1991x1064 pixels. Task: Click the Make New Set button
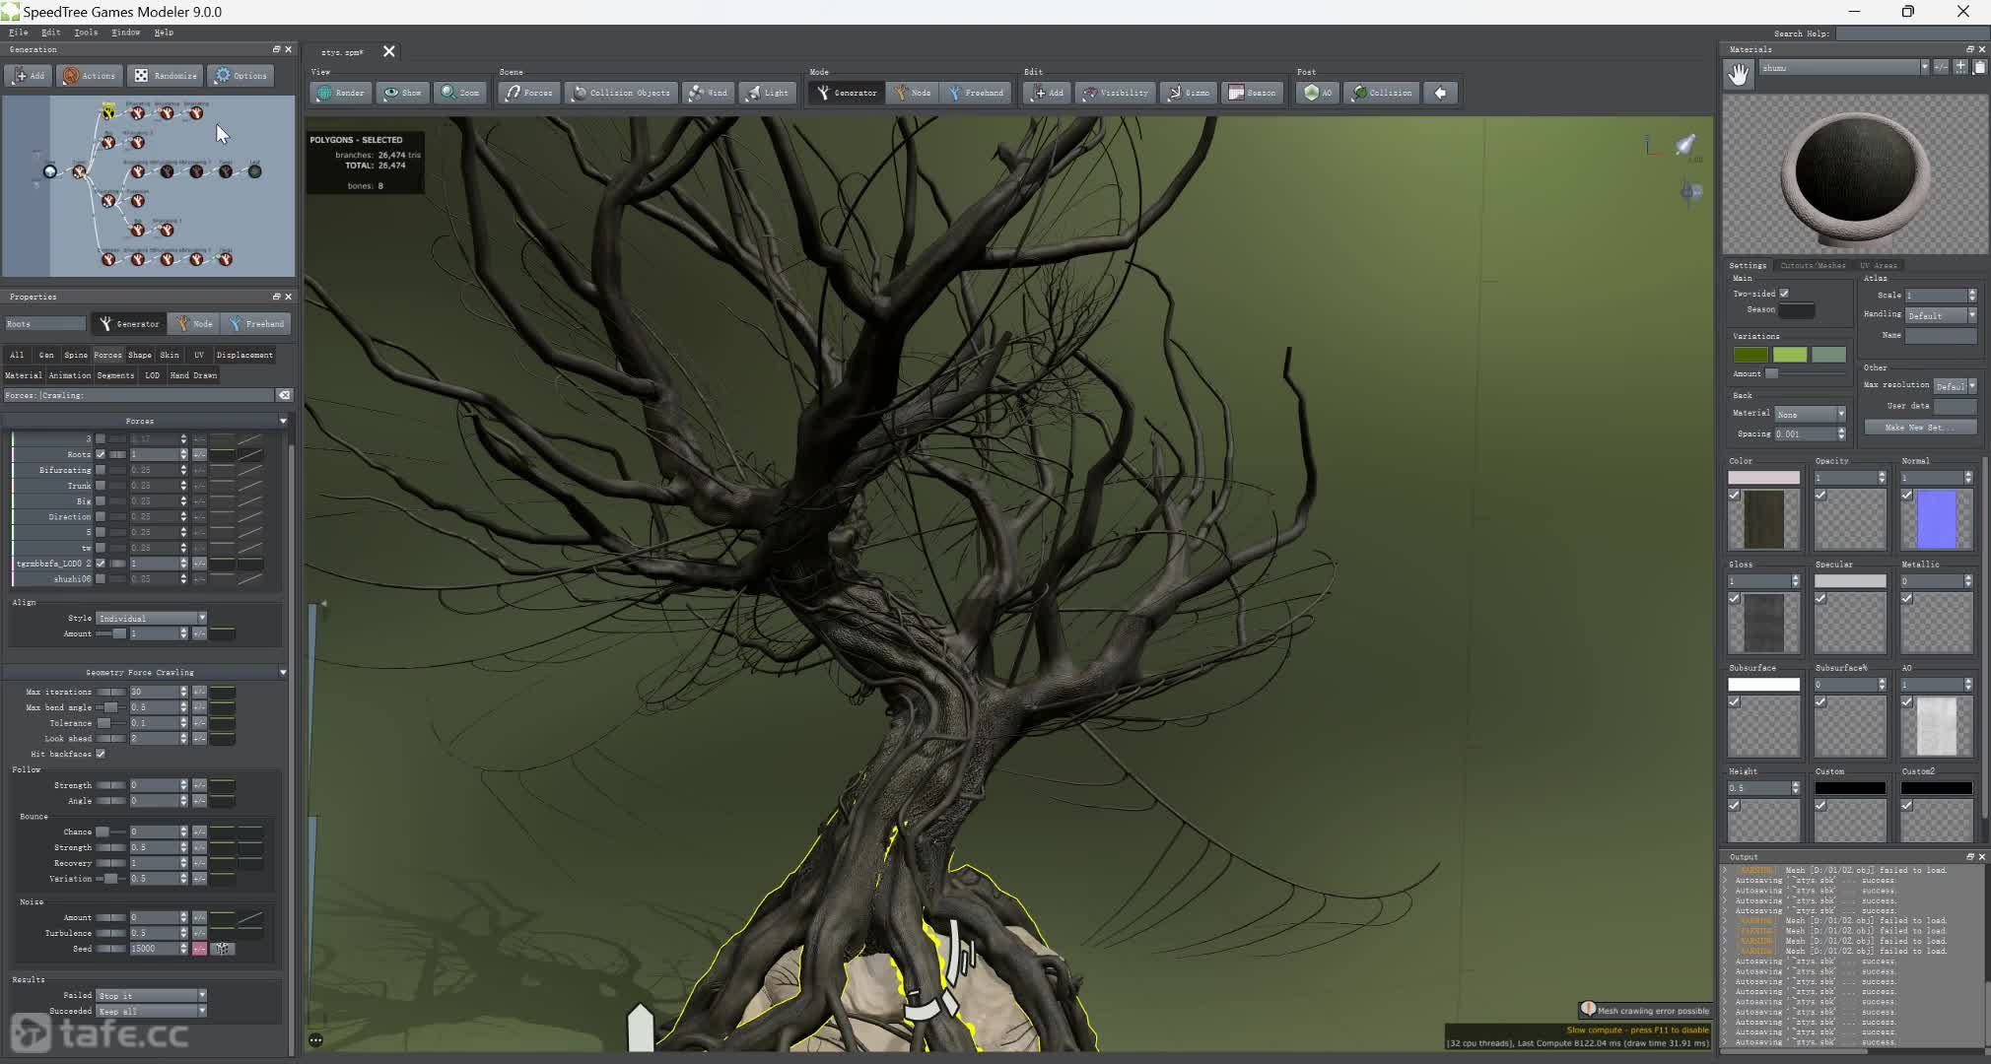[x=1920, y=428]
